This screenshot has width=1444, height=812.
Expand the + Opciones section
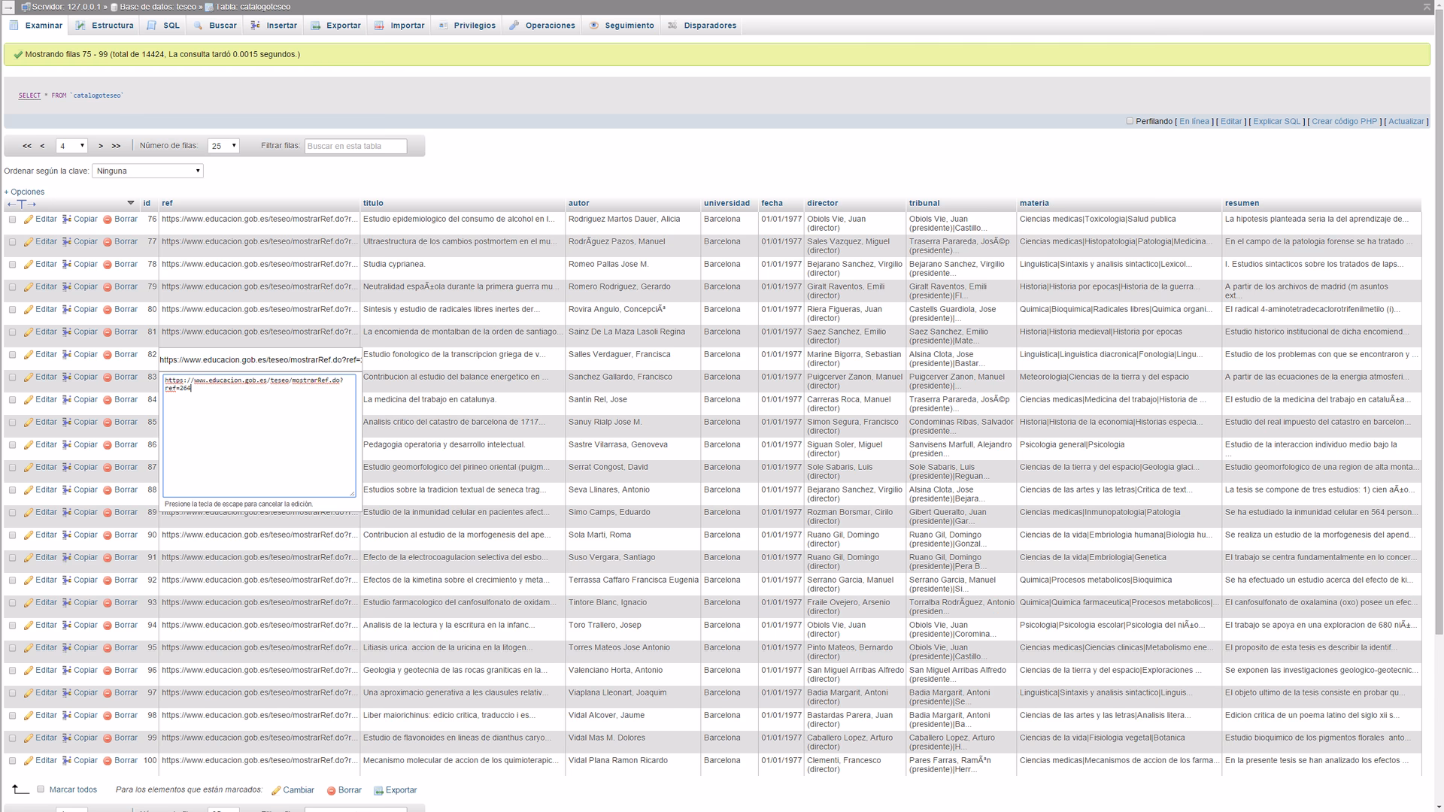24,192
